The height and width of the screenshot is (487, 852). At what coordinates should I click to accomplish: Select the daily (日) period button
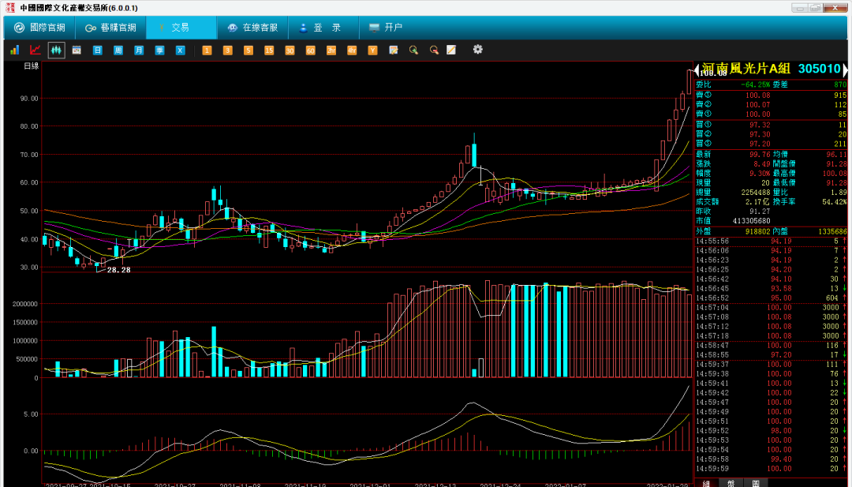click(x=97, y=50)
